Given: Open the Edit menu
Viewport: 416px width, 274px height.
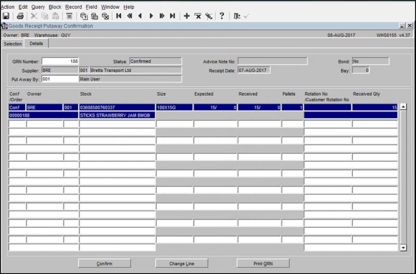Looking at the screenshot, I should click(x=23, y=7).
